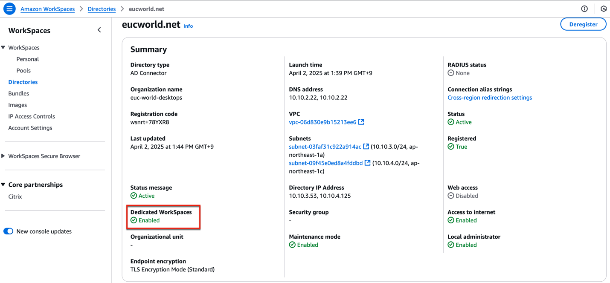The height and width of the screenshot is (283, 610).
Task: Collapse the WorkSpaces tree section
Action: click(3, 48)
